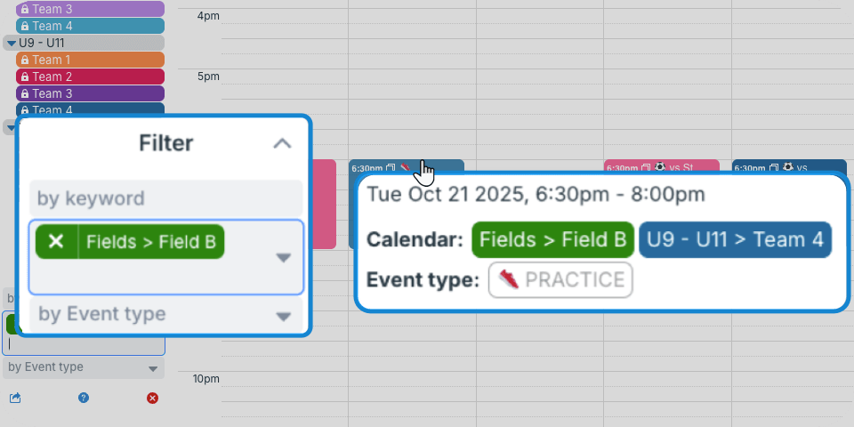
Task: Click the by keyword filter field
Action: pos(165,197)
